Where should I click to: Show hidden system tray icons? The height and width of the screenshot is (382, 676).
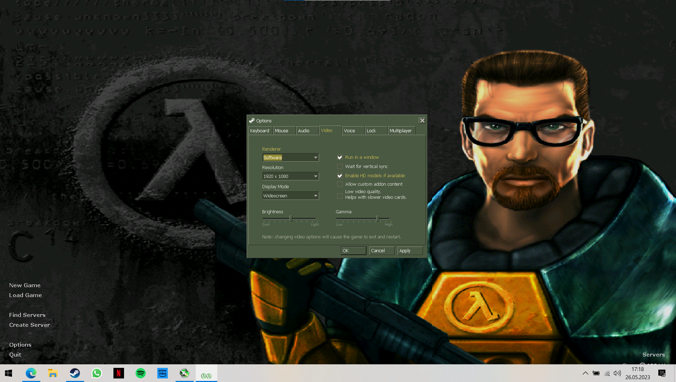click(x=586, y=373)
